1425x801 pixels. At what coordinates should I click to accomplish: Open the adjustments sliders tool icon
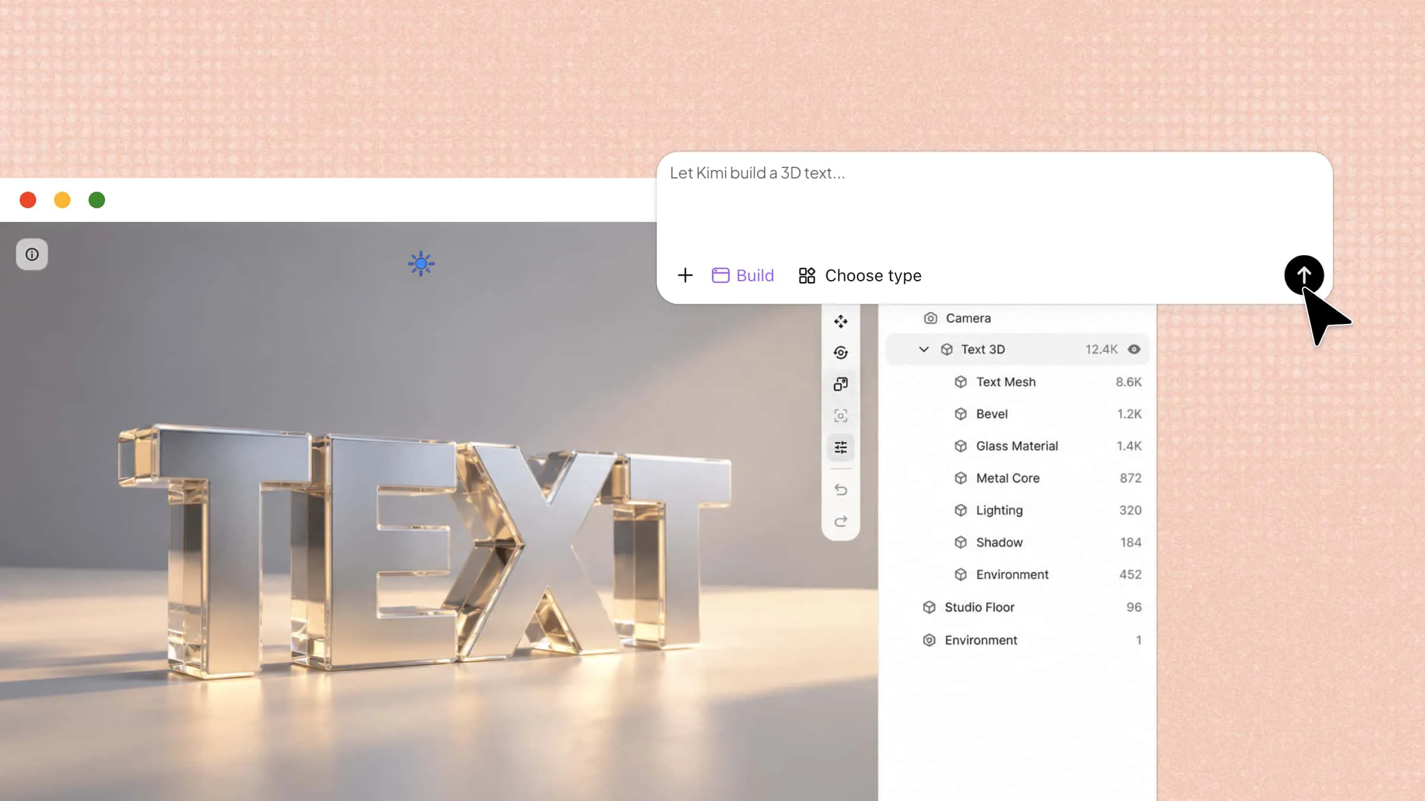841,447
